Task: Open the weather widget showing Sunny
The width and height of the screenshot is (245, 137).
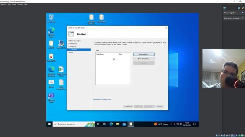Action: [x=161, y=124]
